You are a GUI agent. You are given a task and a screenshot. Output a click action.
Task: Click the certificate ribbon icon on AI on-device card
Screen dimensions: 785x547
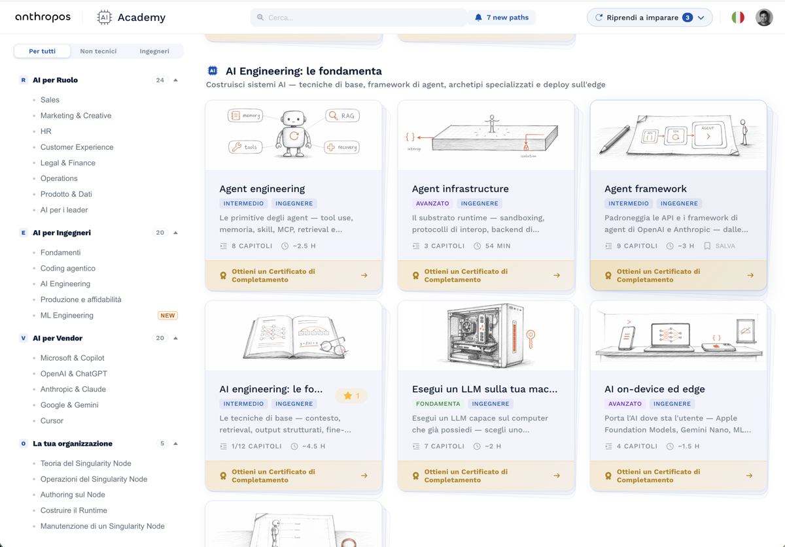tap(608, 476)
